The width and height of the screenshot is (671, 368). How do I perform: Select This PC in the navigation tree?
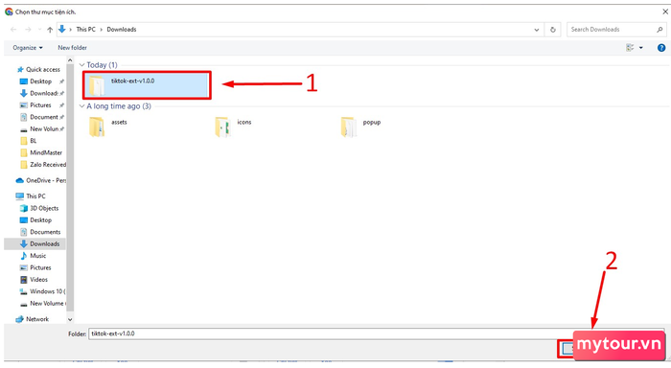coord(31,196)
